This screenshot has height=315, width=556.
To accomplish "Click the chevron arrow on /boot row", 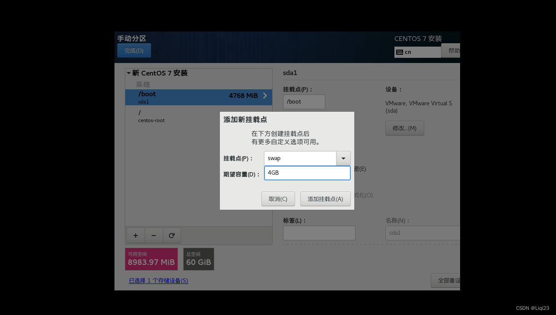I will (265, 96).
